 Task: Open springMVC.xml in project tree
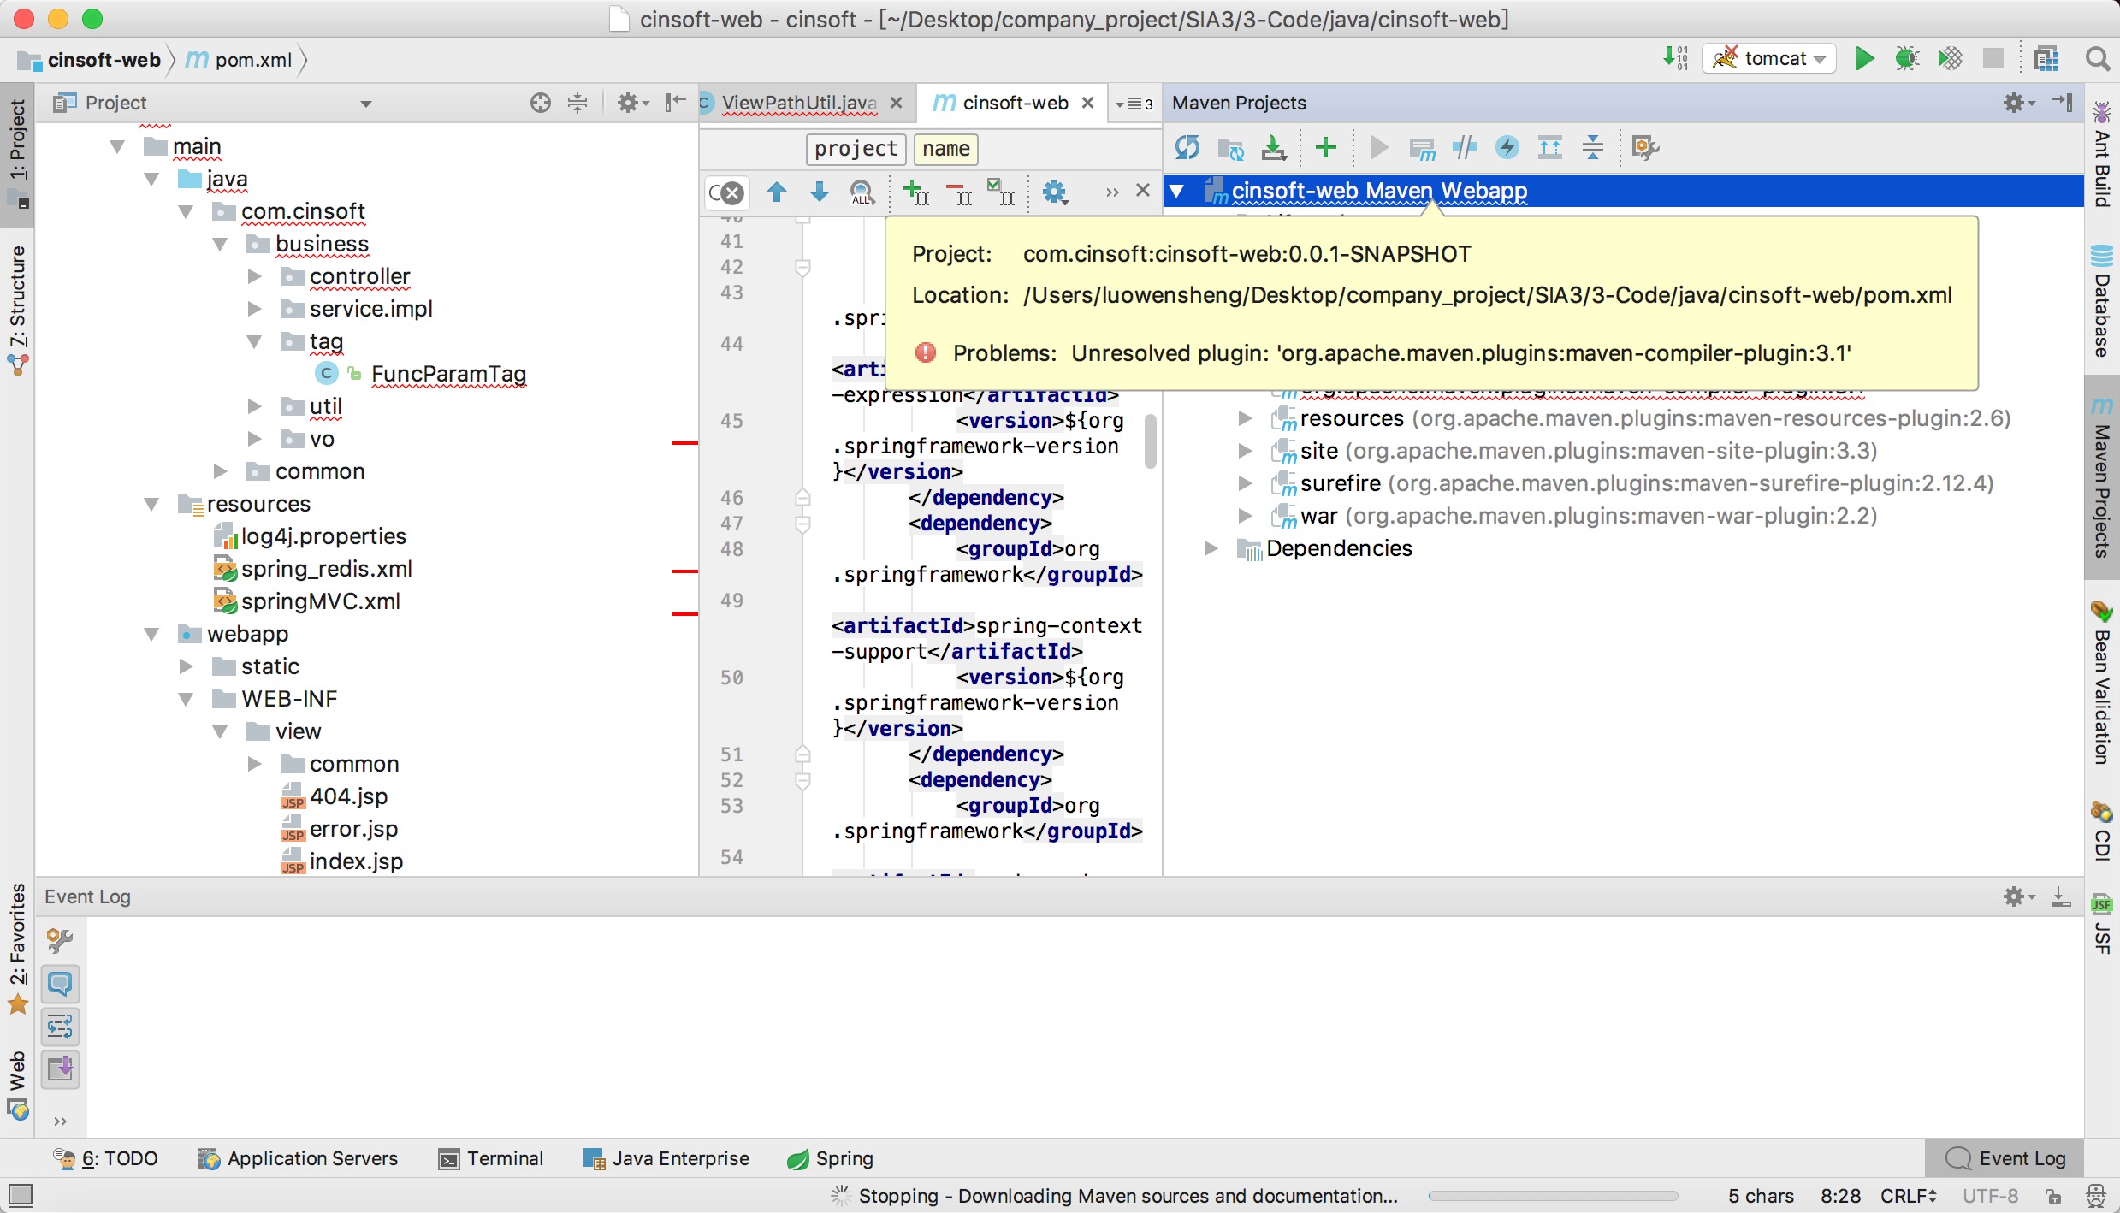point(320,601)
